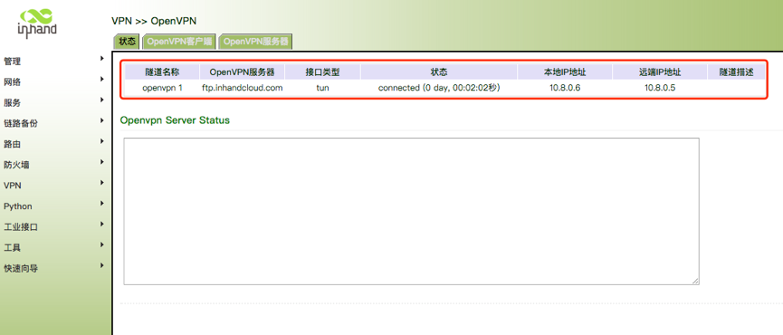The image size is (783, 335).
Task: Open the 防火墙 sidebar menu
Action: tap(16, 165)
